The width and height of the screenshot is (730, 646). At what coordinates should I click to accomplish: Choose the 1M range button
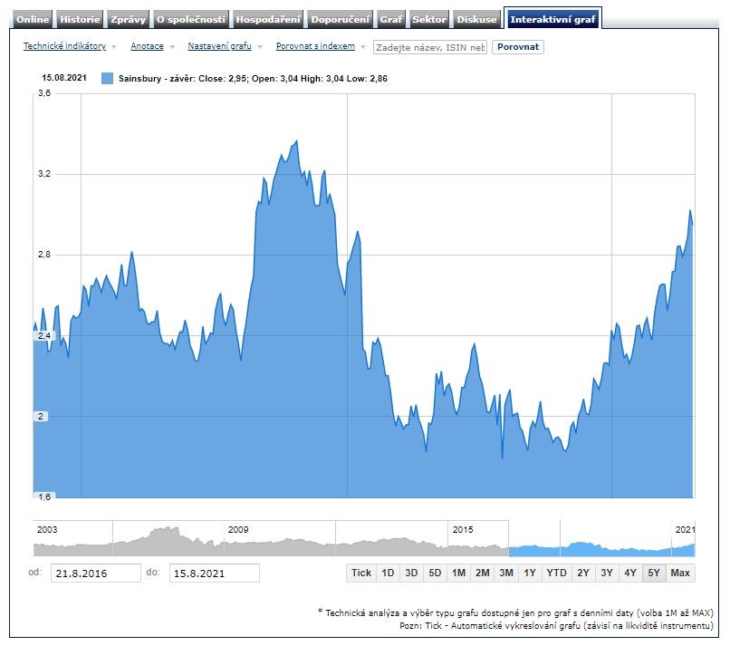tap(458, 573)
